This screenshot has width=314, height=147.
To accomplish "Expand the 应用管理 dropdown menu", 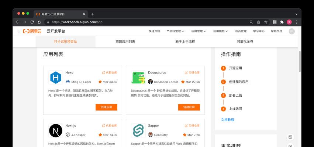I will 199,31.
